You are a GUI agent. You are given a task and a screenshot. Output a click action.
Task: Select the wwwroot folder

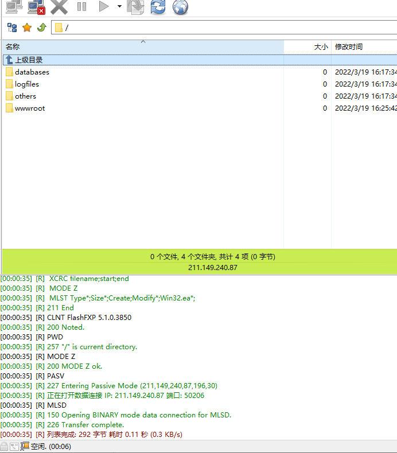coord(30,108)
